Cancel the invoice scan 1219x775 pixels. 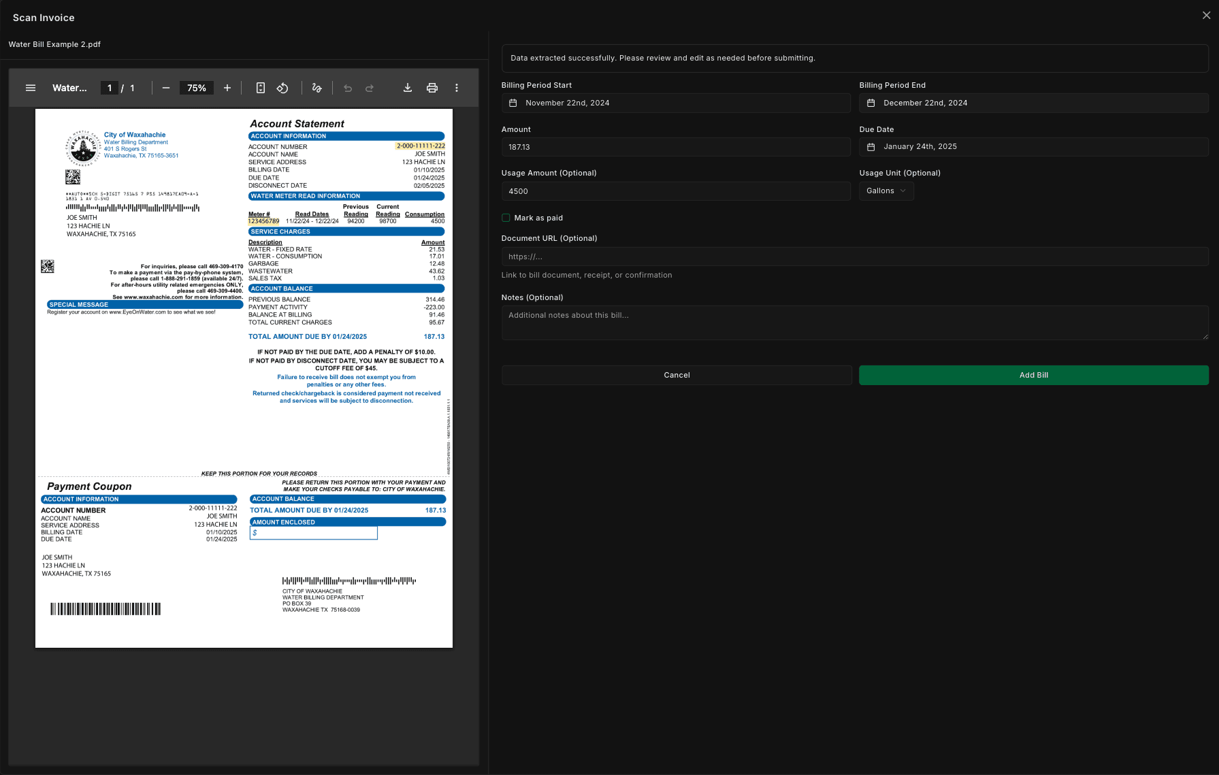(676, 375)
